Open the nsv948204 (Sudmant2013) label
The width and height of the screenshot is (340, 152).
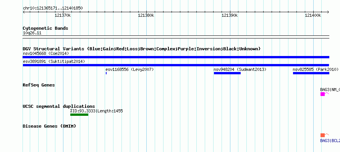click(240, 69)
